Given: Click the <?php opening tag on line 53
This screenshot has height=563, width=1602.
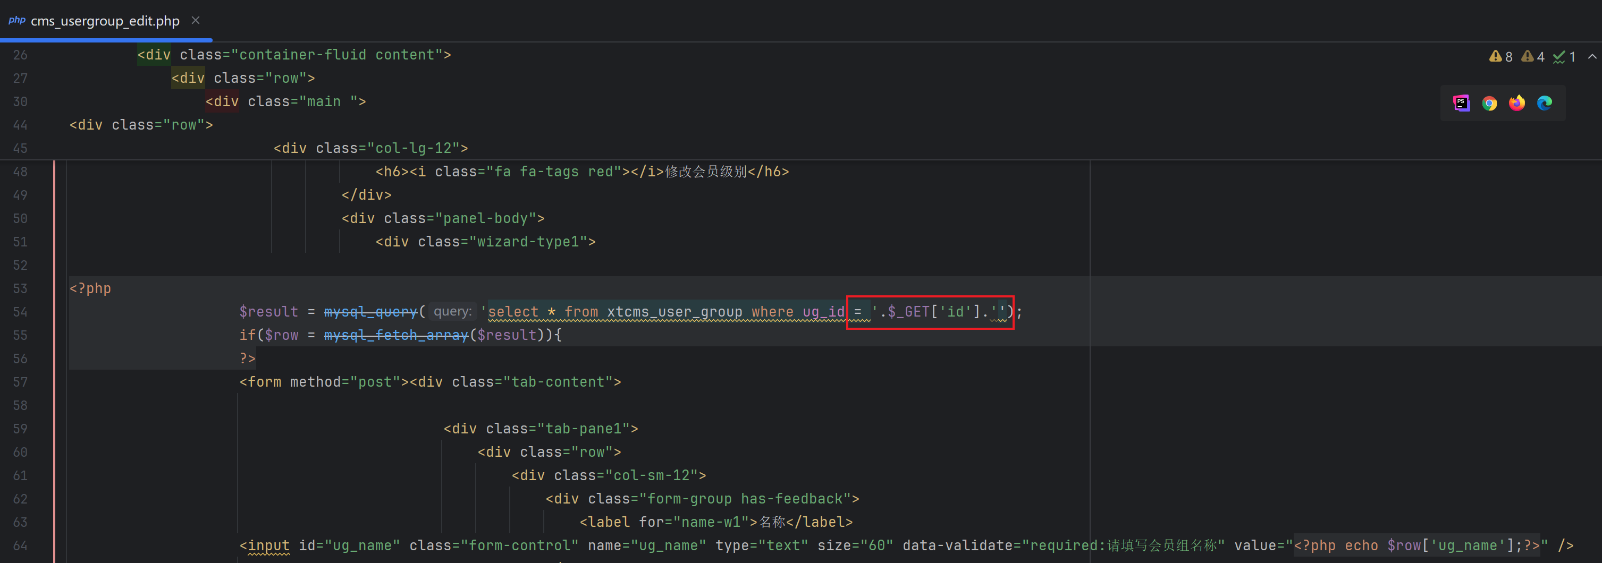Looking at the screenshot, I should point(90,288).
